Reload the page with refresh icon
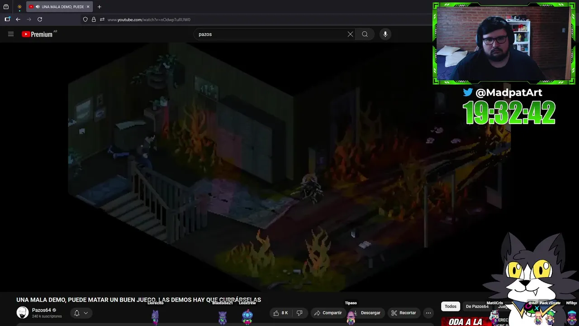The height and width of the screenshot is (326, 579). 40,19
